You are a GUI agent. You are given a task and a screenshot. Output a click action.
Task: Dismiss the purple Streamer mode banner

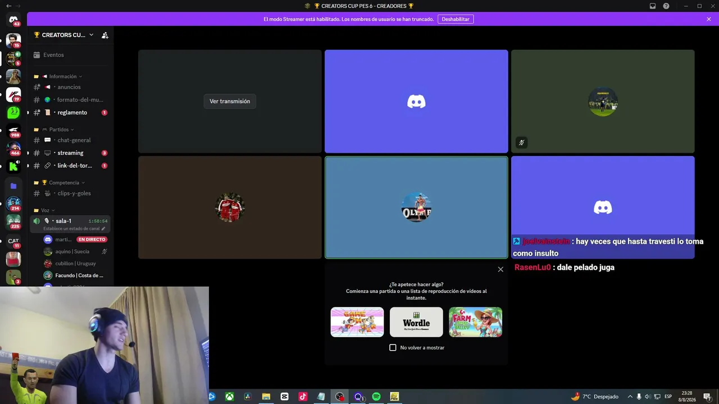[x=709, y=19]
